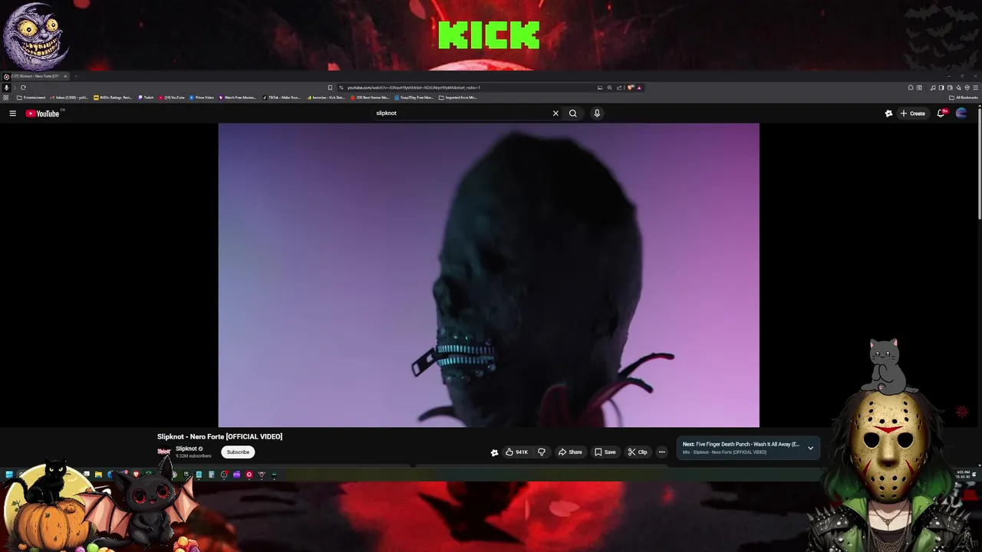Clear the slipknot search text
The image size is (982, 552).
click(x=555, y=113)
